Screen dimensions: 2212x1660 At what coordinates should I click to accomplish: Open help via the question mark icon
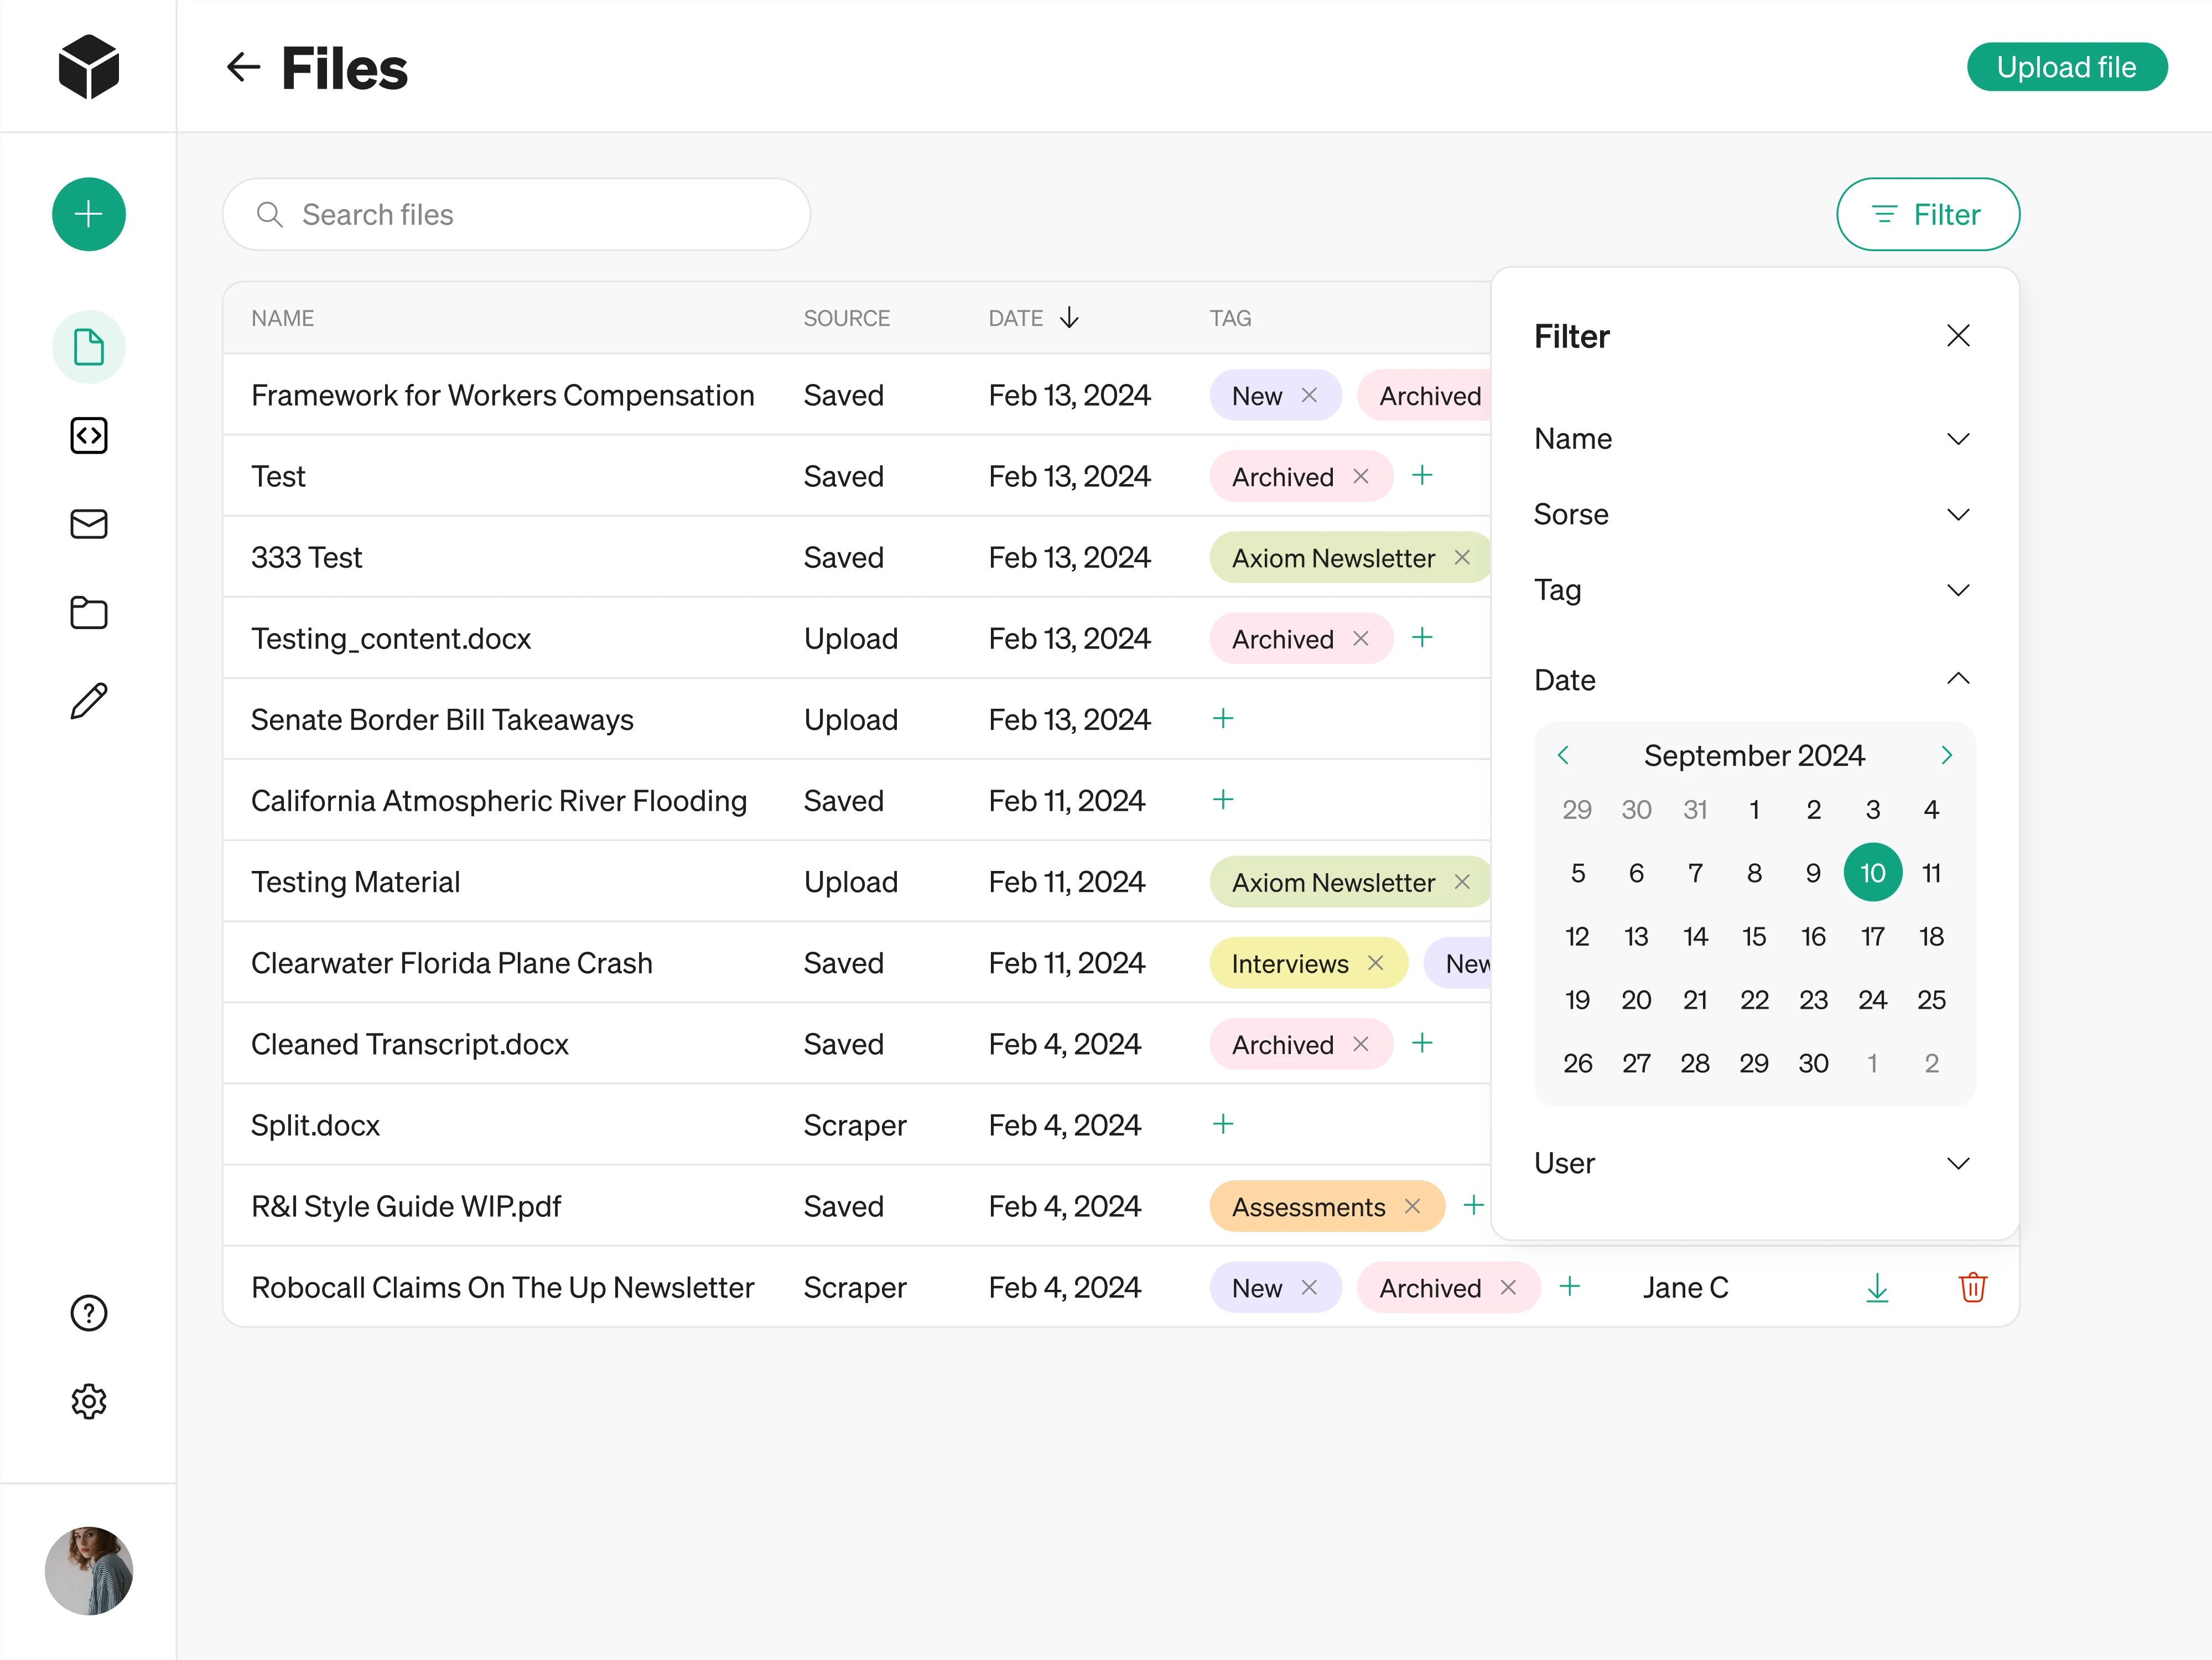[88, 1313]
